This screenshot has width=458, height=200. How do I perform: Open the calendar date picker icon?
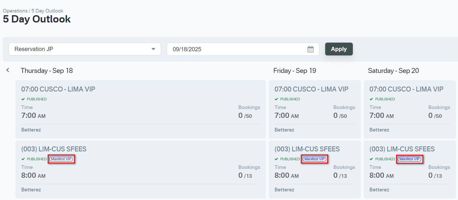click(310, 49)
